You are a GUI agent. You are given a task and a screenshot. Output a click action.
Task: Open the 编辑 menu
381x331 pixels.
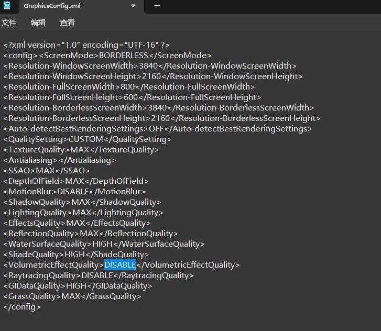pyautogui.click(x=38, y=23)
